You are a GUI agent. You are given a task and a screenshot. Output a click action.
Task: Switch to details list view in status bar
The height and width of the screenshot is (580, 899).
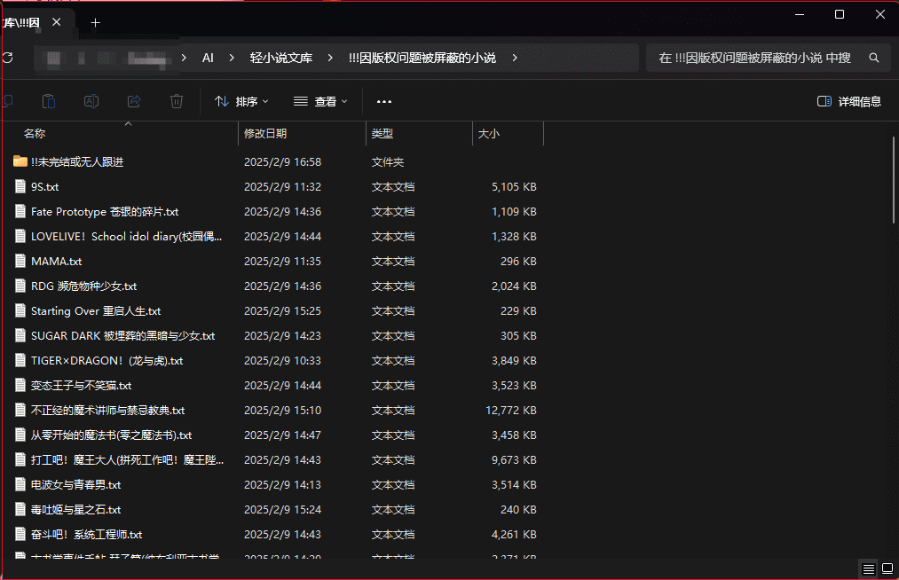coord(867,568)
